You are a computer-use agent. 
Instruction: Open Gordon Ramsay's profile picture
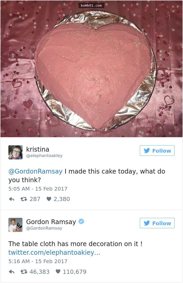(15, 225)
